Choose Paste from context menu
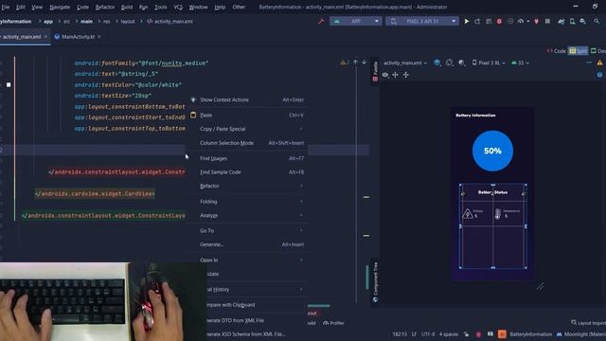Viewport: 606px width, 341px height. click(x=247, y=116)
